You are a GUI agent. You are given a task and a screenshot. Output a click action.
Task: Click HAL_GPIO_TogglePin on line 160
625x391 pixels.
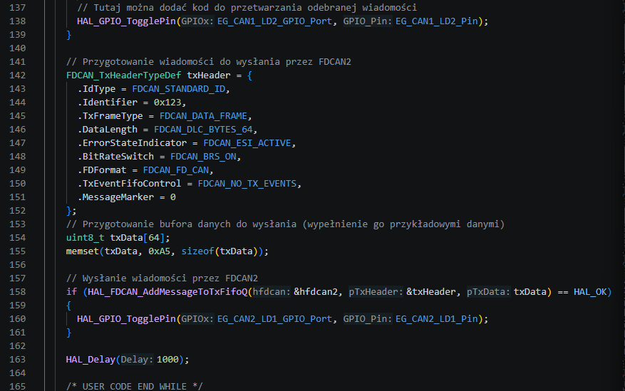point(126,319)
